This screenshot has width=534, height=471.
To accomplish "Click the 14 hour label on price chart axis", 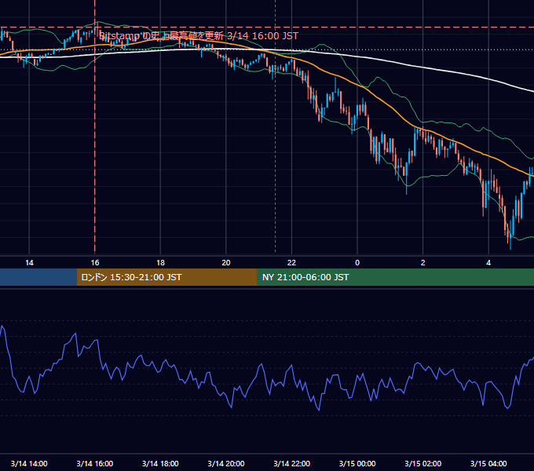I will coord(29,263).
